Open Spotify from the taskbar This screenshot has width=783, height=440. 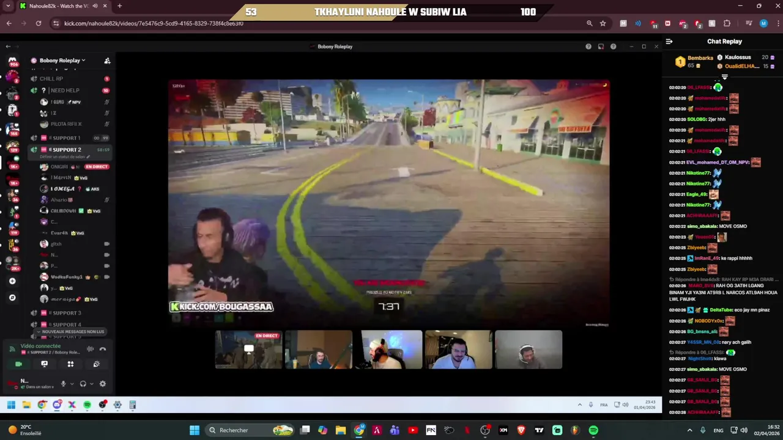[593, 430]
